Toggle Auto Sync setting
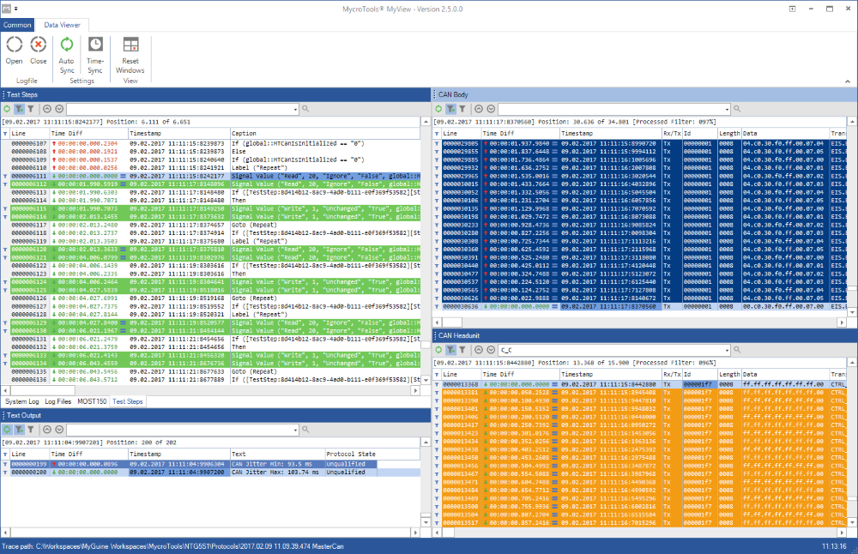 pyautogui.click(x=66, y=45)
